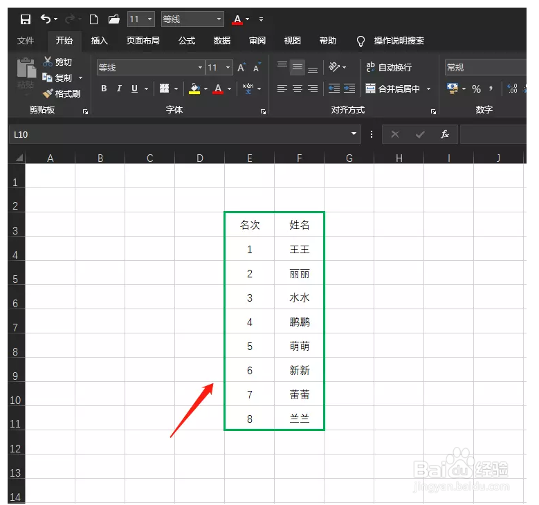Click the accounting number format icon

point(453,89)
